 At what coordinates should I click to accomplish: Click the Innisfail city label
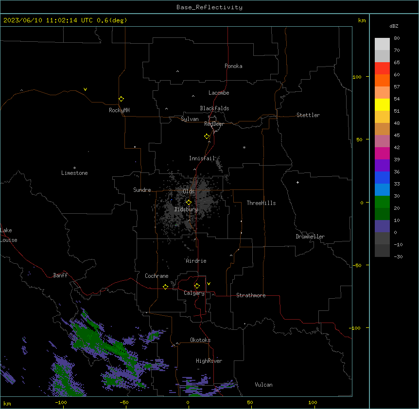point(202,158)
